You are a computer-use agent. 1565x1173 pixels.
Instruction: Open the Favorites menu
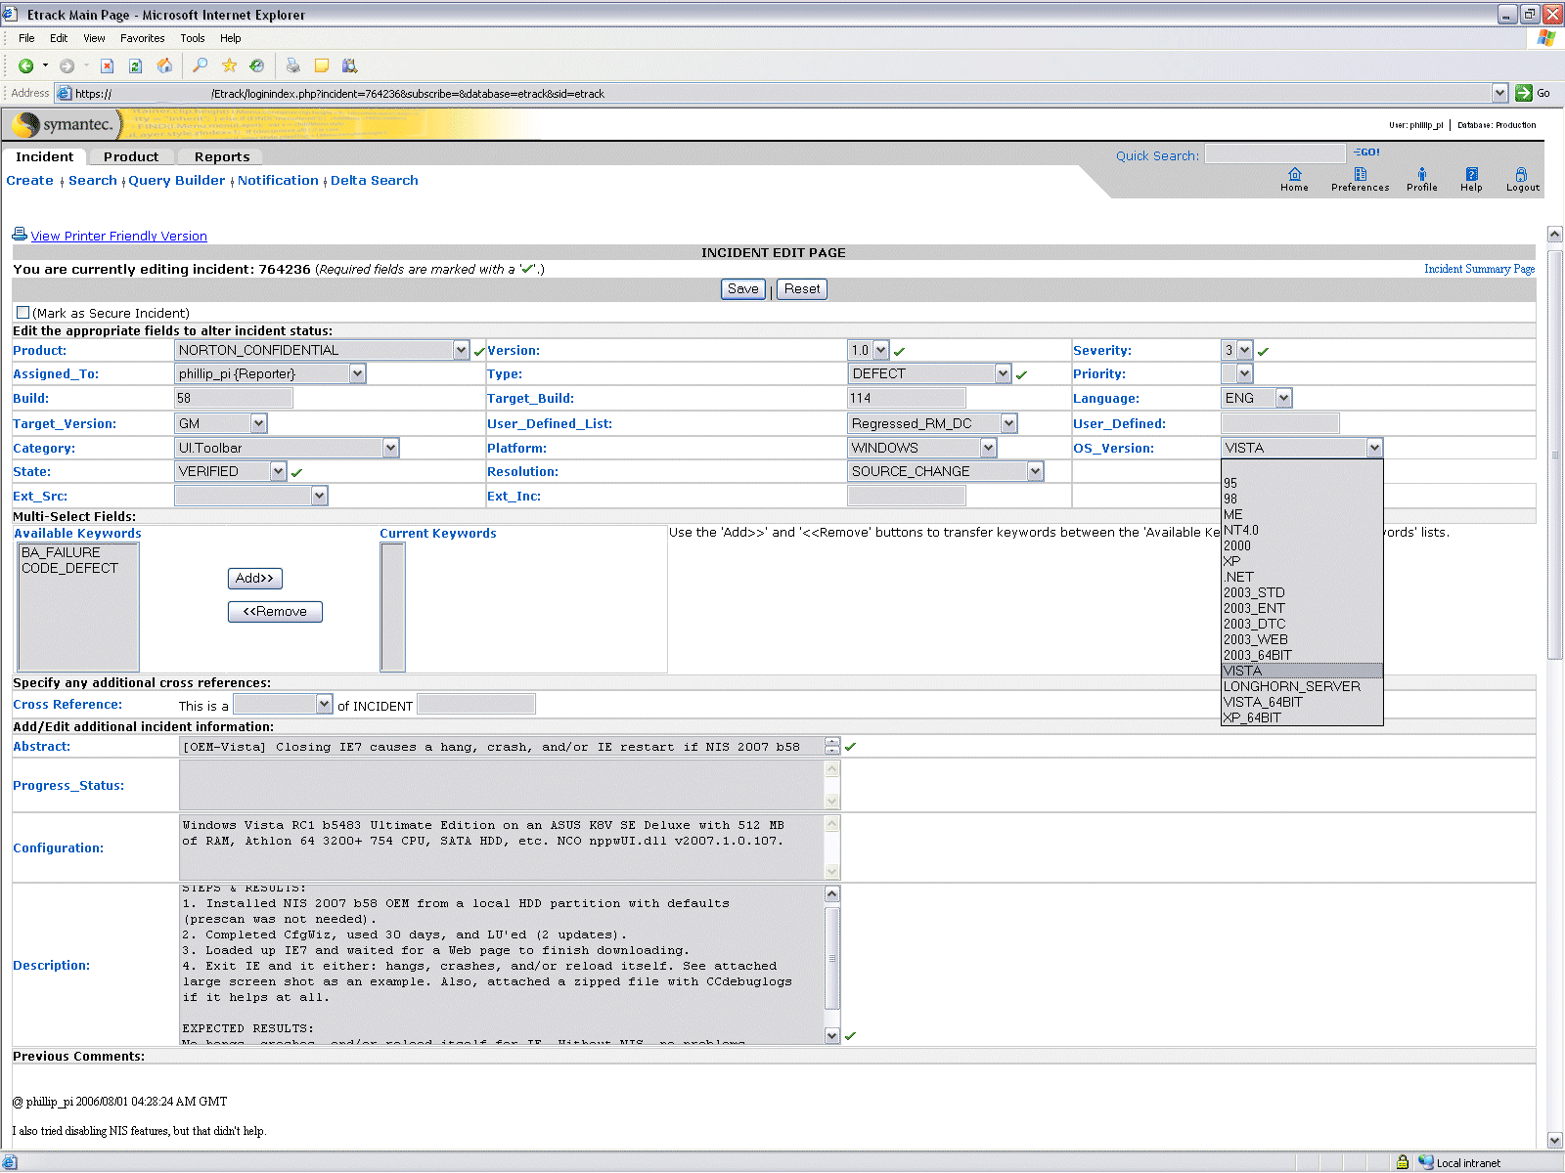pos(142,38)
